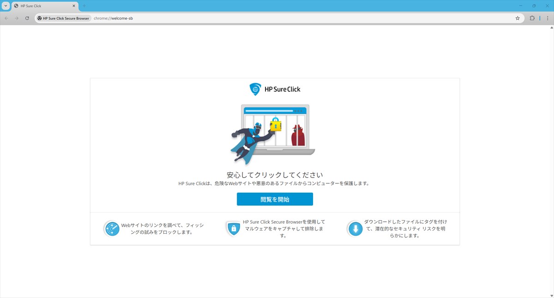Focus the chrome://welcome-sb address field
Screen dimensions: 554x298
pyautogui.click(x=277, y=18)
